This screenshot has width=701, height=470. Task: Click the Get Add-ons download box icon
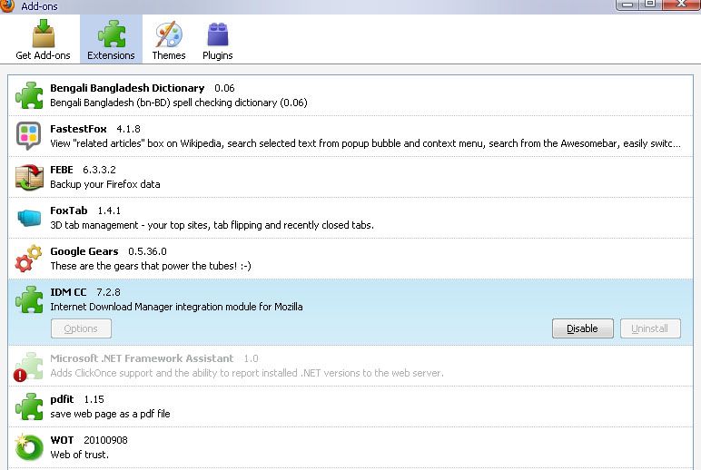coord(44,34)
